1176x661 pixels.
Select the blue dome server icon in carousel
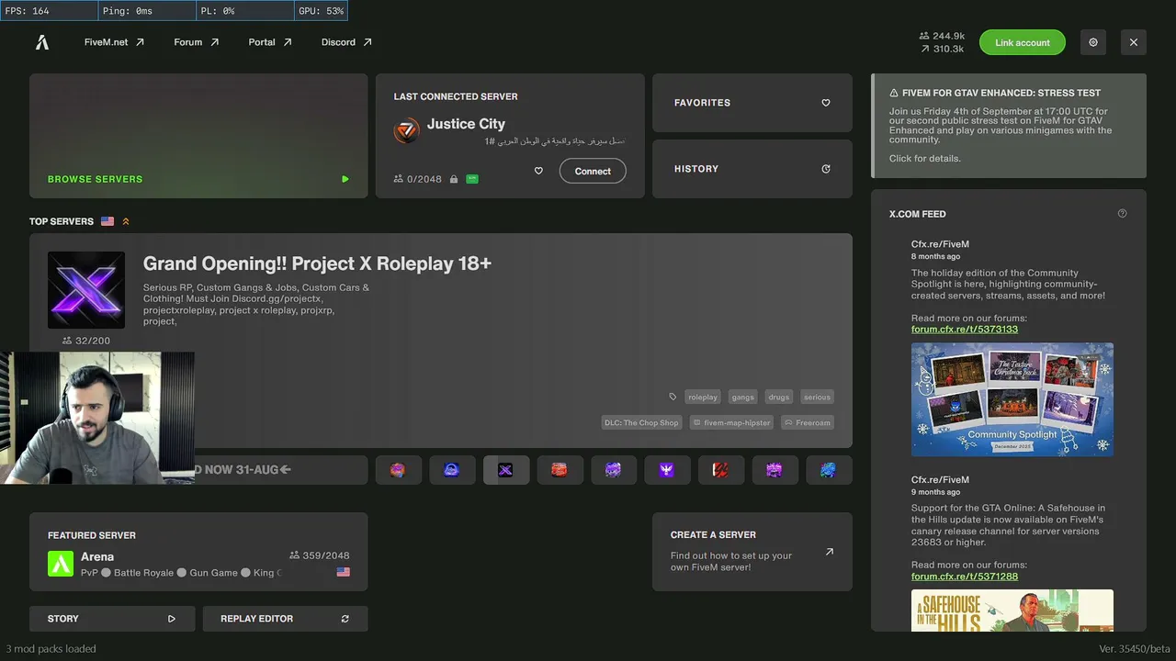click(451, 470)
